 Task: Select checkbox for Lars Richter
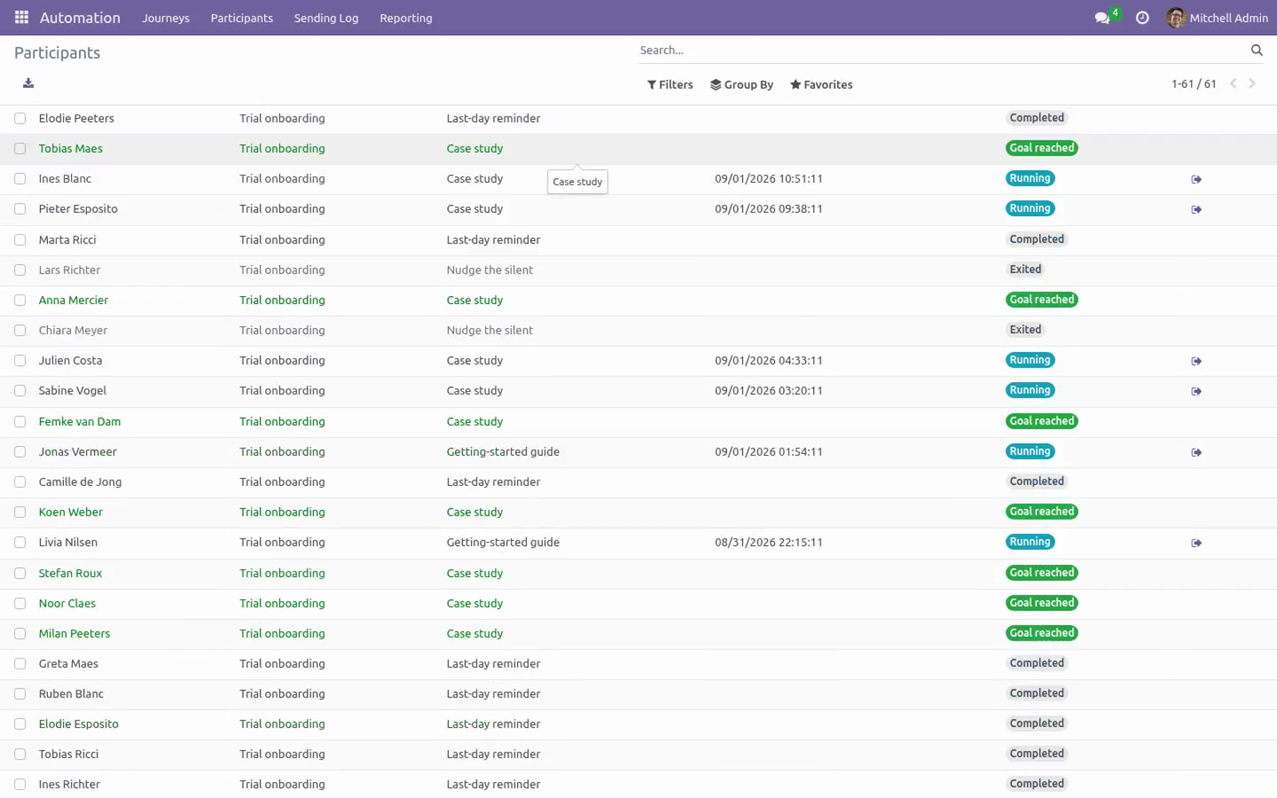click(x=20, y=270)
